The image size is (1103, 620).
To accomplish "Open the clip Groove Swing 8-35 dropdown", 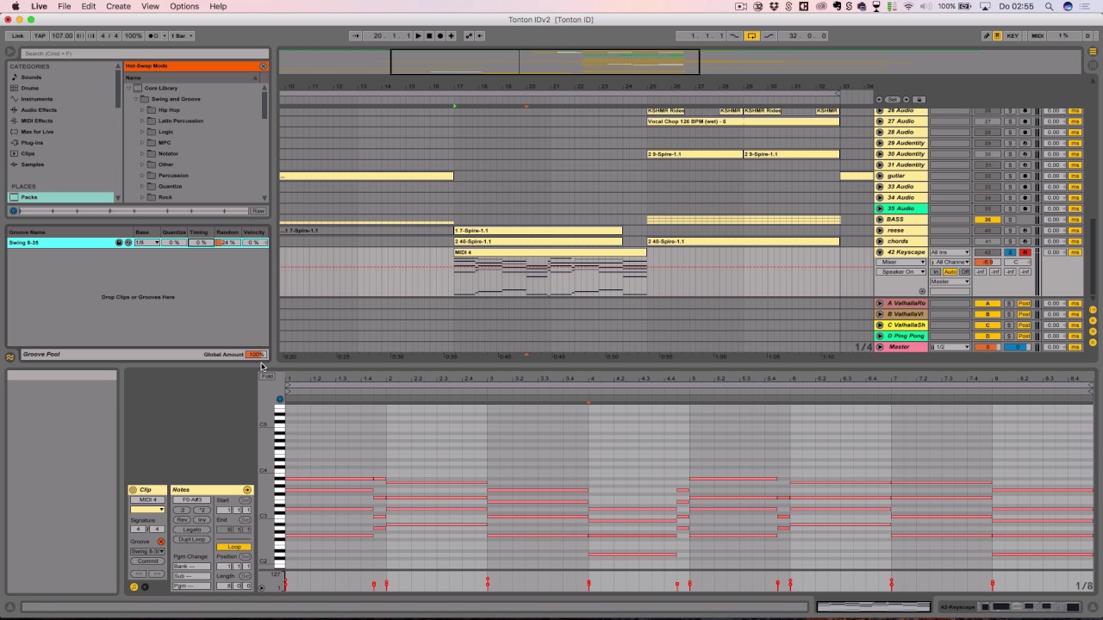I will [147, 551].
